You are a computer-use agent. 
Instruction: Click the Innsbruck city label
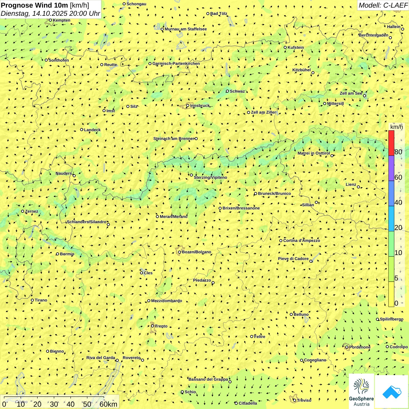200,105
